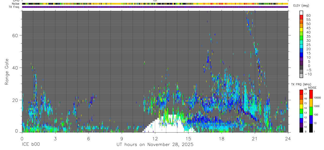The height and width of the screenshot is (150, 324).
Task: Click the black bottom segment of the NOISE bar
Action: tap(311, 128)
